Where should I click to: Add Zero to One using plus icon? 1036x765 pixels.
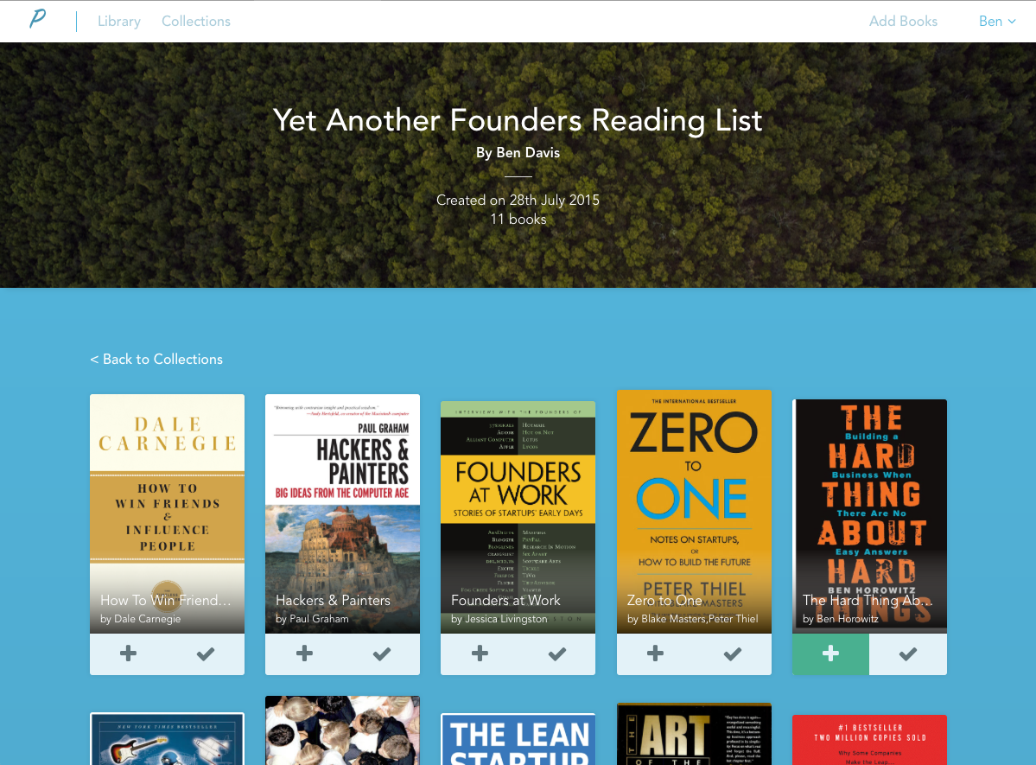pyautogui.click(x=656, y=653)
